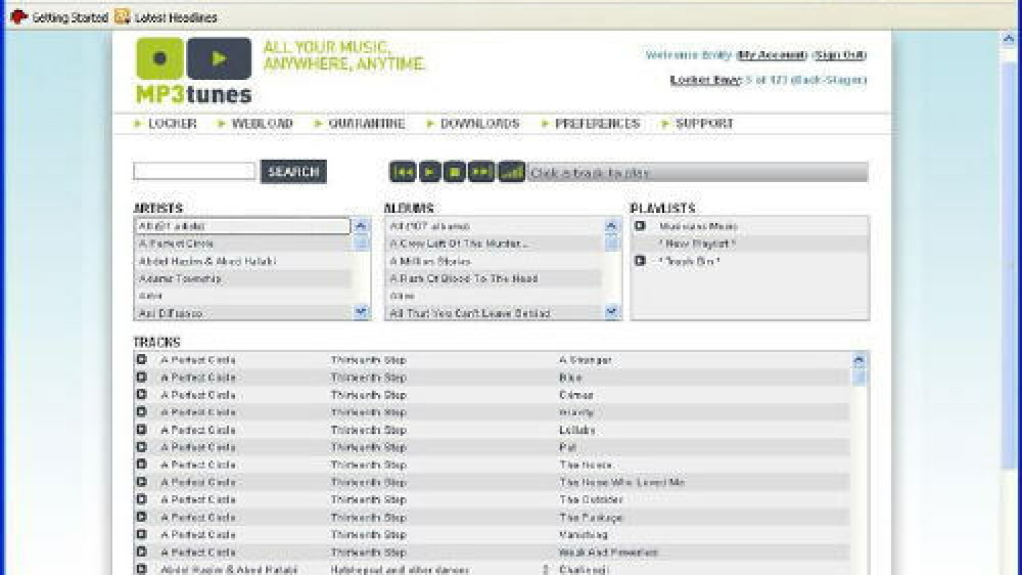1022x575 pixels.
Task: Click the volume bars icon in player
Action: point(511,172)
